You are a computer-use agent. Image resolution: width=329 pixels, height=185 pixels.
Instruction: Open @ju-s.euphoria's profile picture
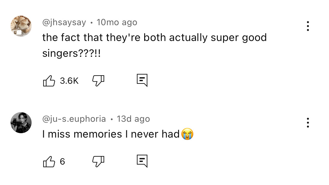pyautogui.click(x=21, y=122)
